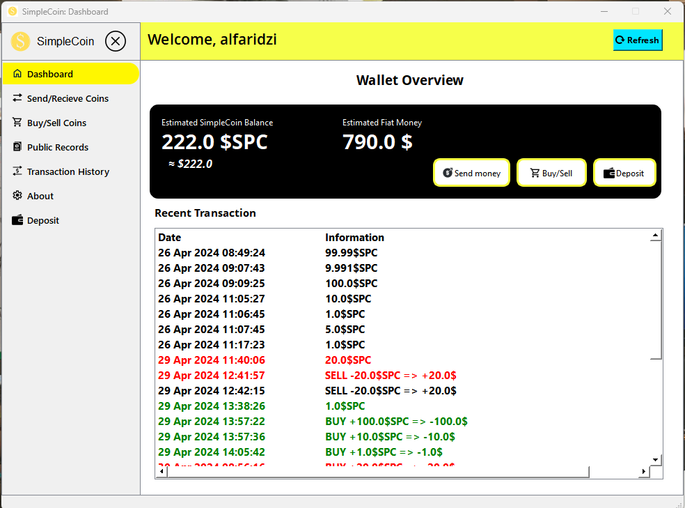Click the cart icon on Buy/Sell button

(x=535, y=173)
